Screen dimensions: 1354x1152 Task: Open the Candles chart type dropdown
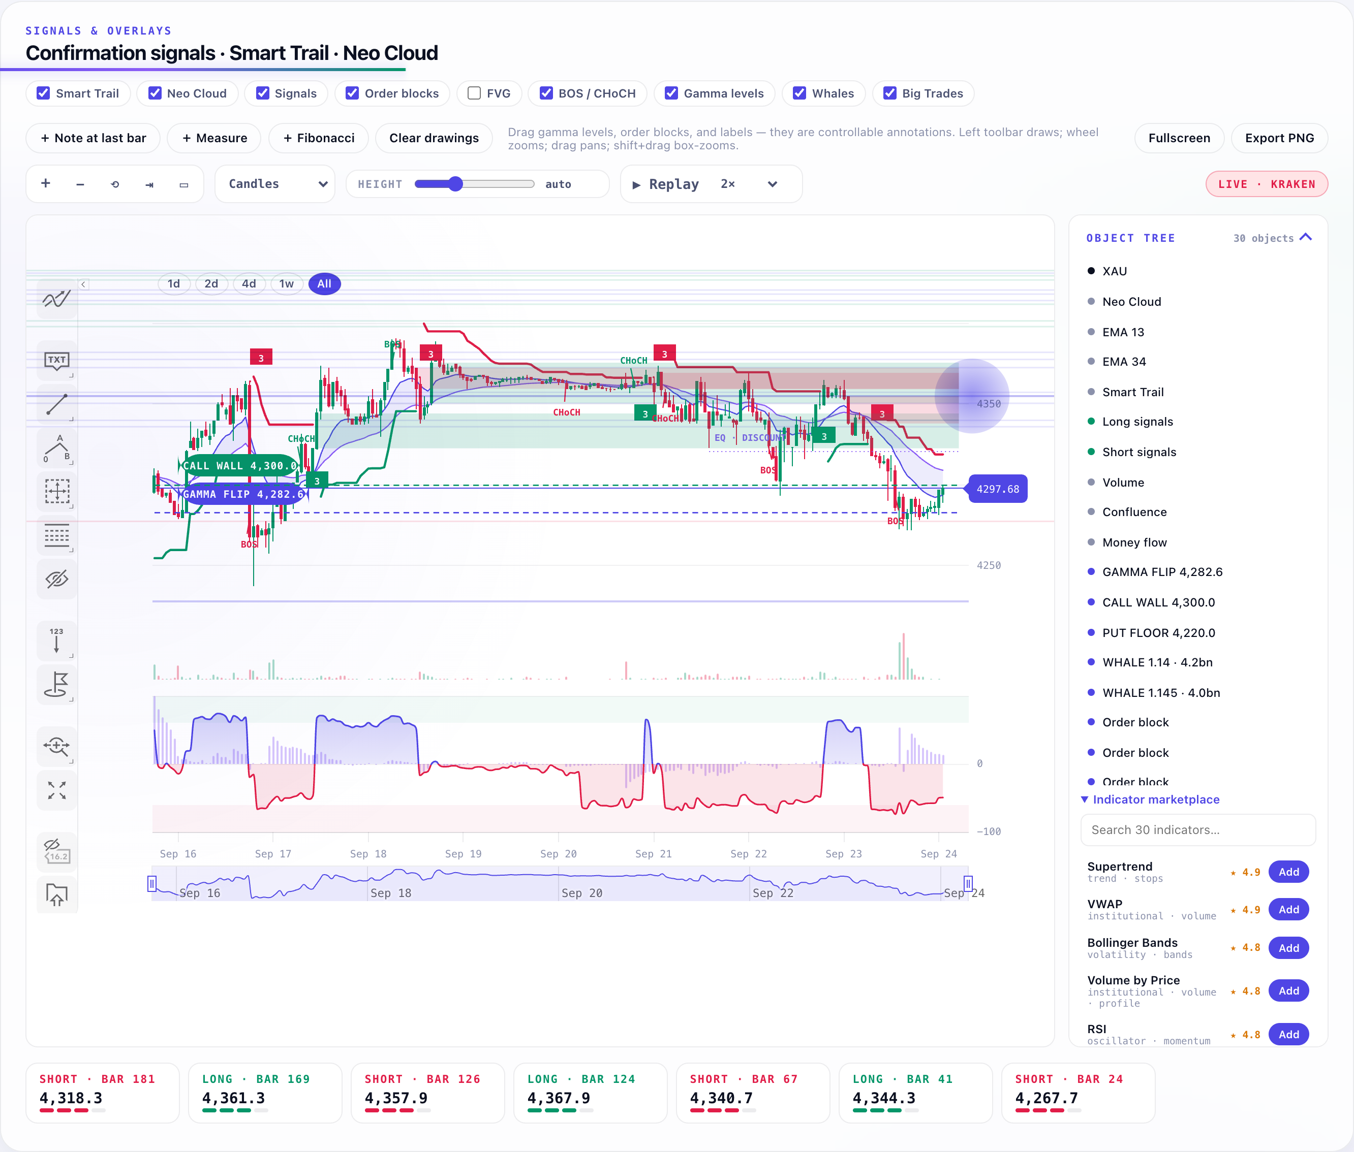pyautogui.click(x=275, y=184)
